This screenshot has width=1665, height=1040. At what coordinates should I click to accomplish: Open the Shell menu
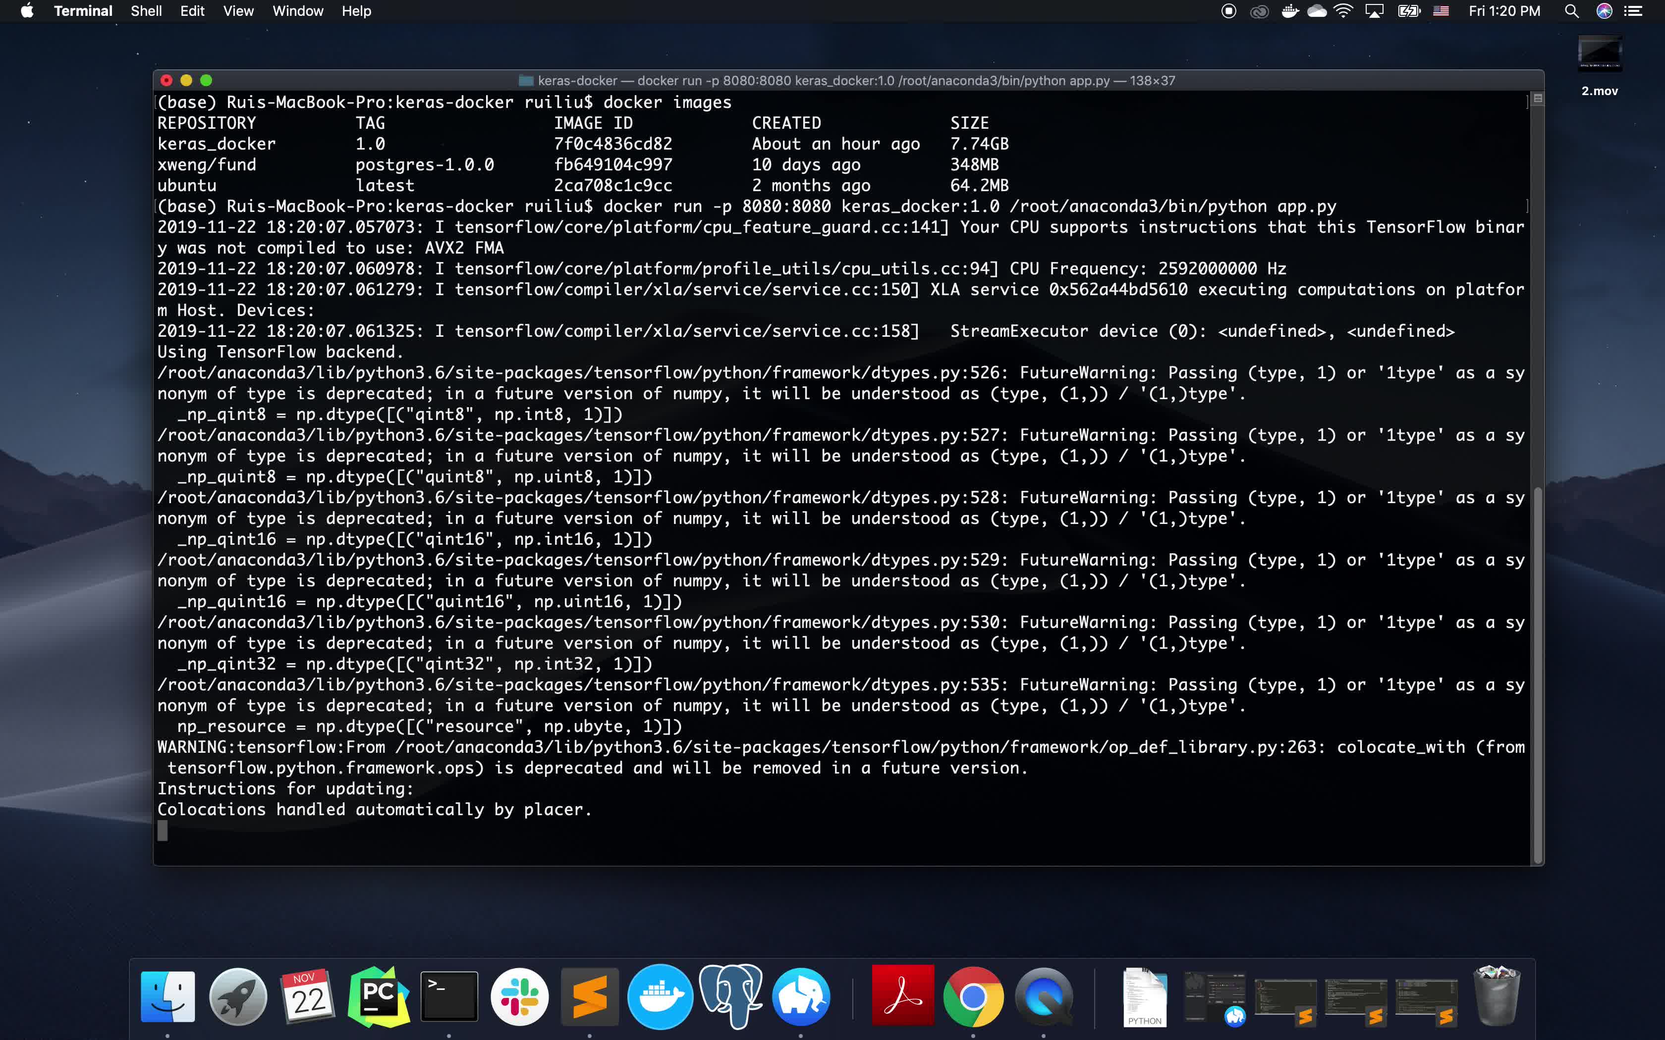(x=146, y=11)
